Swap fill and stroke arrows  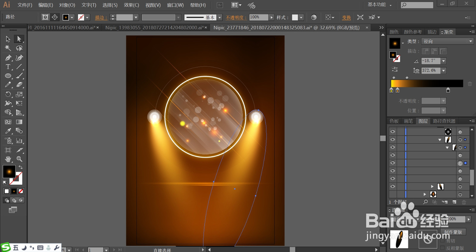[20, 167]
